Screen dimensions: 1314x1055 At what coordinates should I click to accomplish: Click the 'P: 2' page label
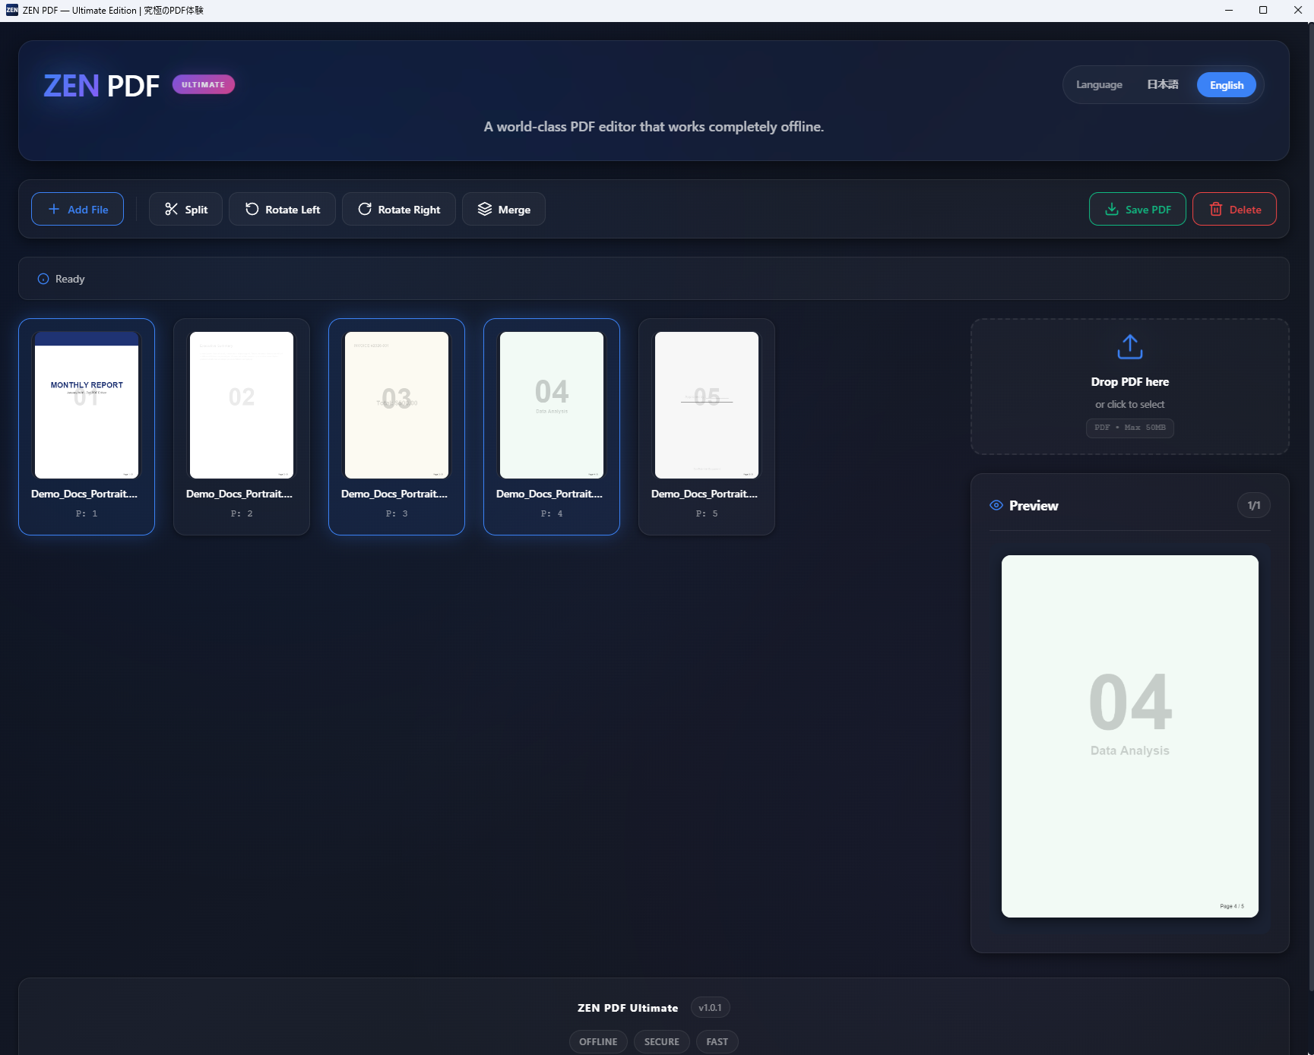click(x=242, y=513)
